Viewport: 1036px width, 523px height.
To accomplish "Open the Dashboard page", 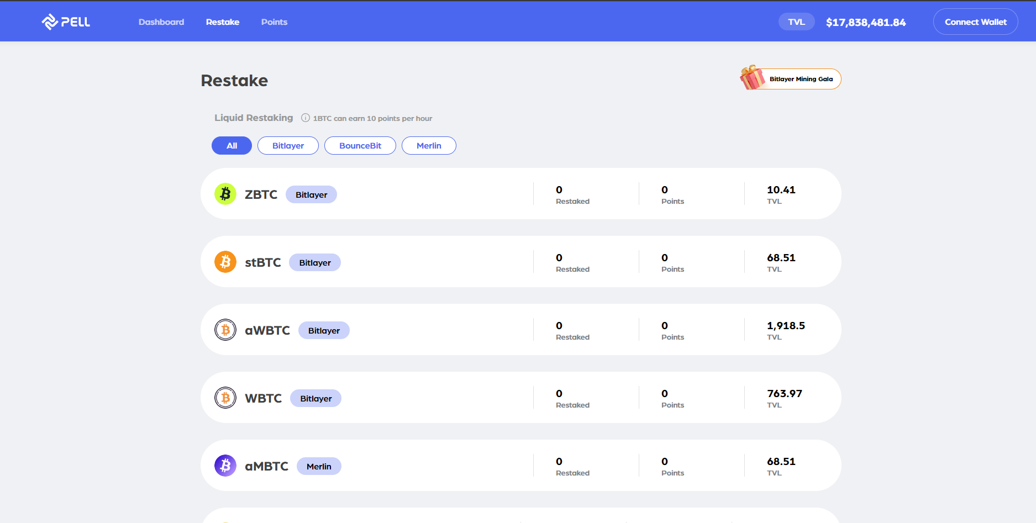I will point(161,22).
